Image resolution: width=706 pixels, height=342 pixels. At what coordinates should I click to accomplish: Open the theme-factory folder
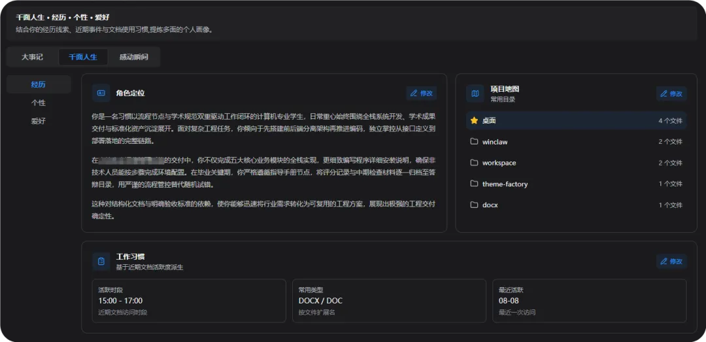pyautogui.click(x=577, y=184)
